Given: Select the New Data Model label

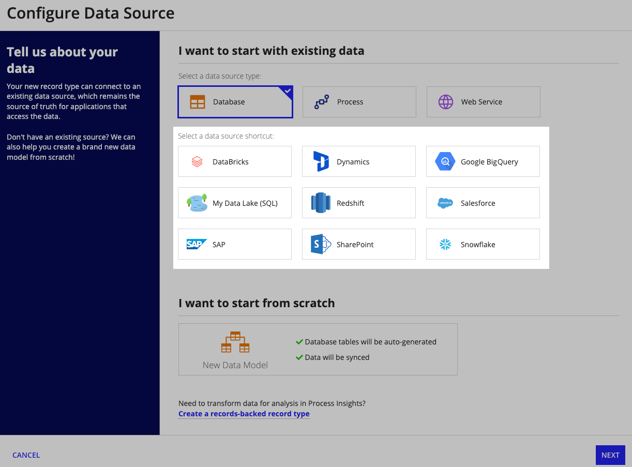Looking at the screenshot, I should pyautogui.click(x=235, y=365).
